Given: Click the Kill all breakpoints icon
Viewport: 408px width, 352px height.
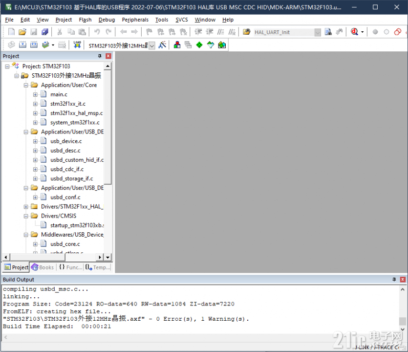Looking at the screenshot, I should tap(397, 32).
